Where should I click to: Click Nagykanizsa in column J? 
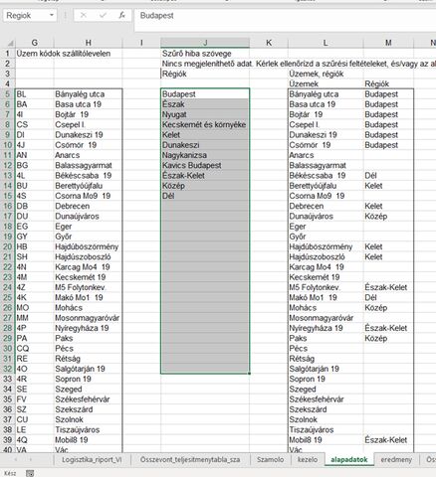(x=205, y=155)
